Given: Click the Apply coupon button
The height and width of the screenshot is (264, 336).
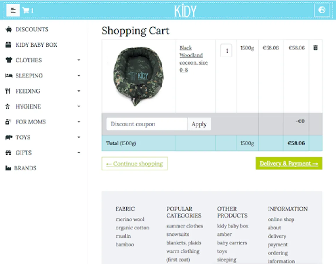Looking at the screenshot, I should [x=199, y=124].
